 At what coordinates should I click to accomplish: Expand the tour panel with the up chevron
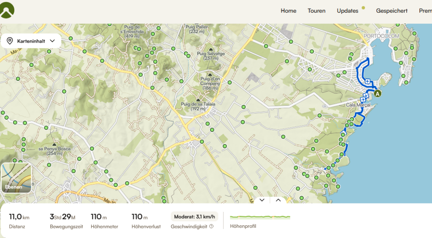click(x=278, y=200)
